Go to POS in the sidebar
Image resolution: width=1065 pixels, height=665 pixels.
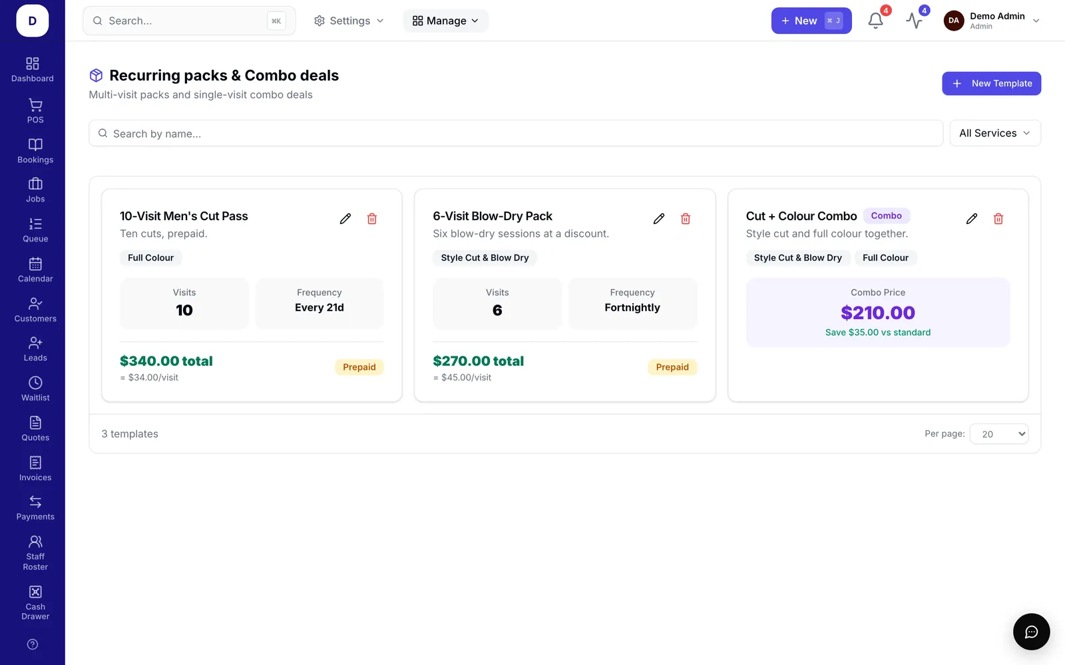click(35, 111)
